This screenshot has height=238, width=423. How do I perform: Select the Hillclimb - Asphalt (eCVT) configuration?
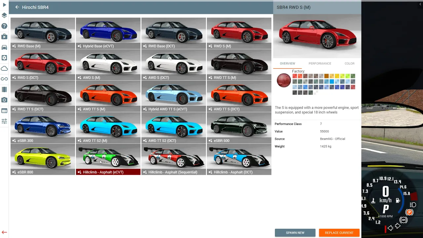click(108, 159)
